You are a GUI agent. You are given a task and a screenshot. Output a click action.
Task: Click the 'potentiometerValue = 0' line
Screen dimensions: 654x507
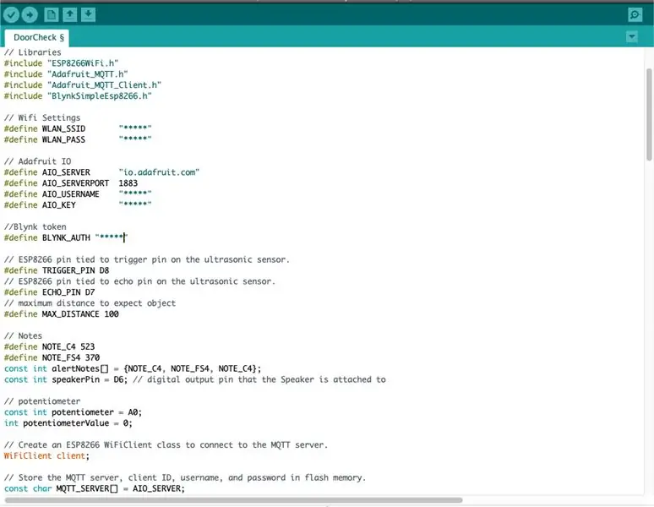68,422
